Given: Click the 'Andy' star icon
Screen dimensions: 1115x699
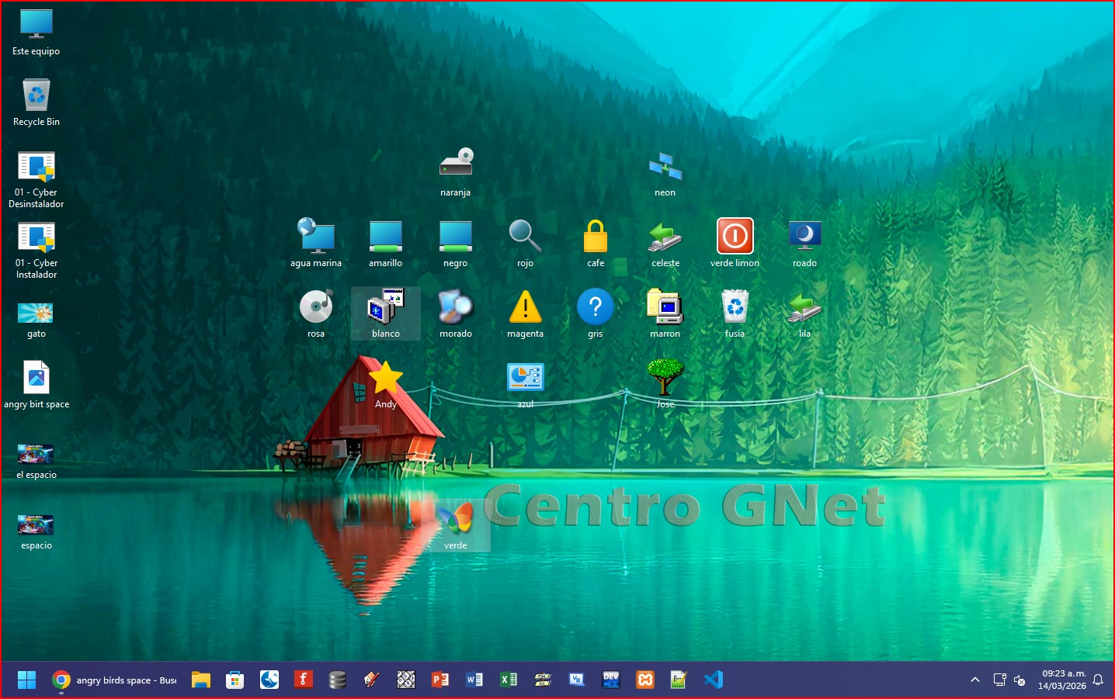Looking at the screenshot, I should [386, 378].
